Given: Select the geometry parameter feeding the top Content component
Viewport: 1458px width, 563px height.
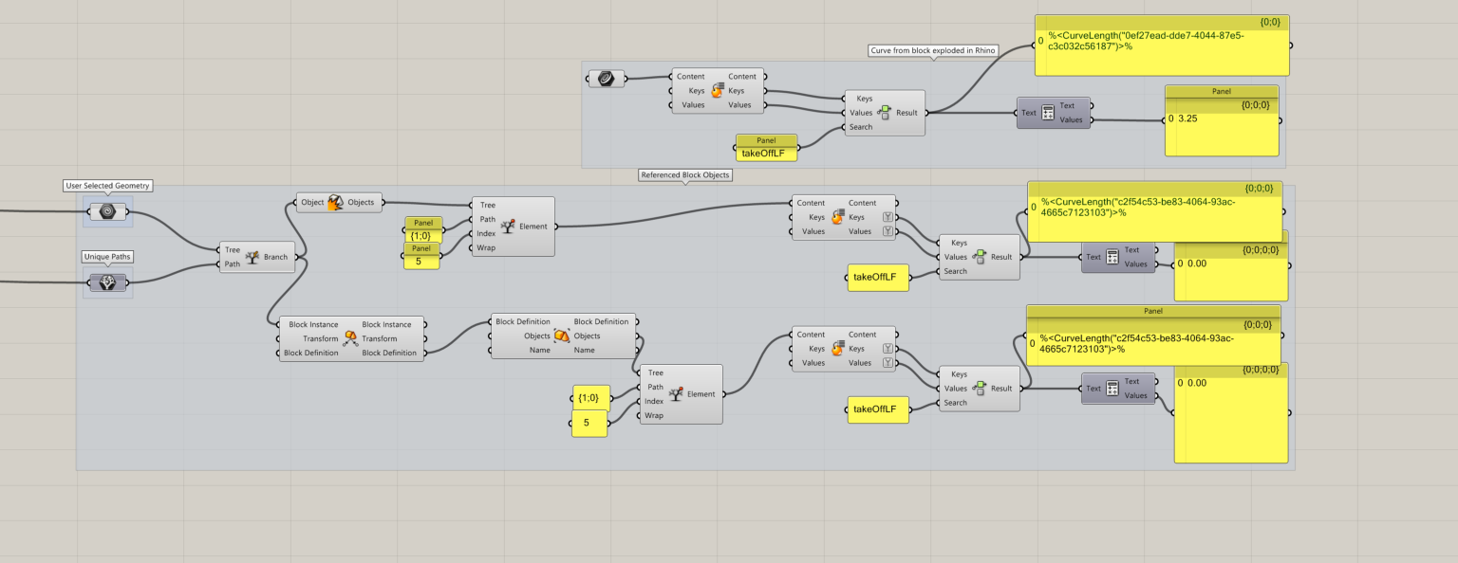Looking at the screenshot, I should [606, 79].
